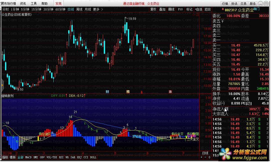Open the 工具 menu
The image size is (271, 162).
click(34, 3)
